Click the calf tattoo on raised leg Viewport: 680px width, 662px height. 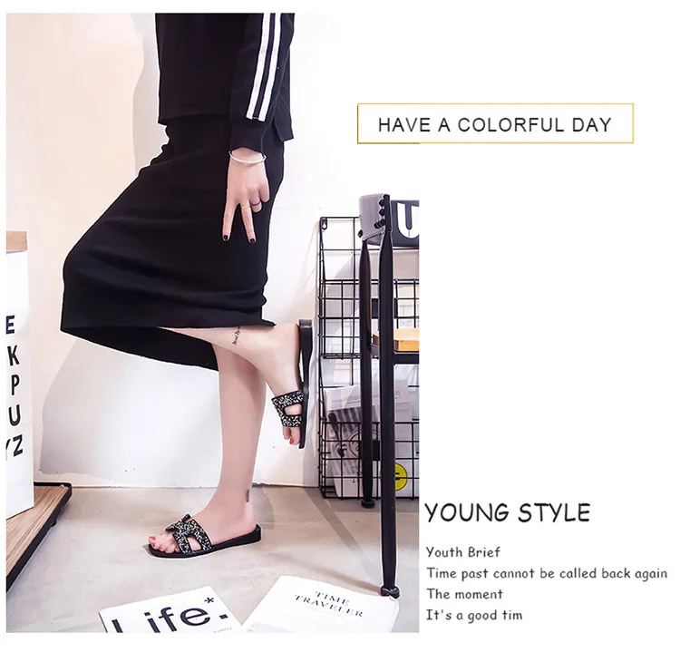pyautogui.click(x=238, y=336)
